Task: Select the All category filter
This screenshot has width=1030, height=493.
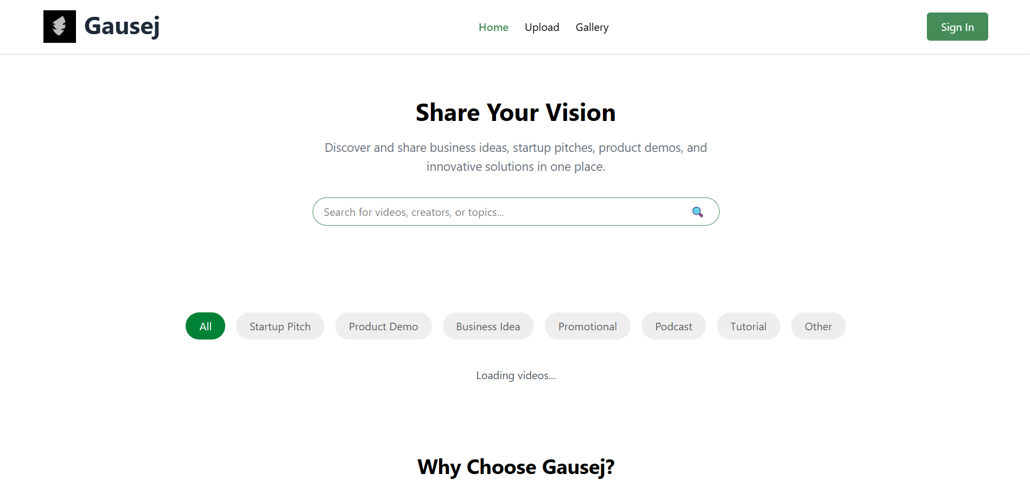Action: (205, 326)
